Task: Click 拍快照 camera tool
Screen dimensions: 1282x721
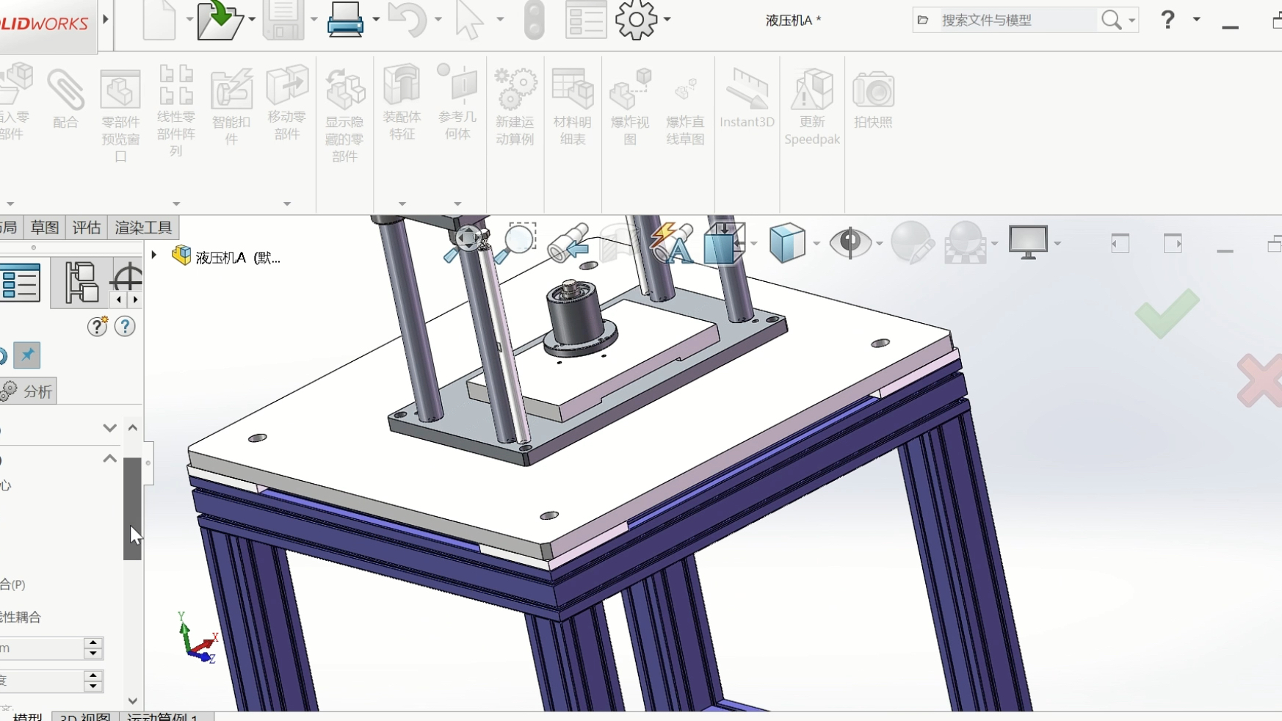Action: tap(873, 100)
